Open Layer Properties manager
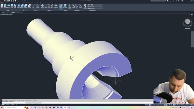The width and height of the screenshot is (194, 109). tap(85, 7)
